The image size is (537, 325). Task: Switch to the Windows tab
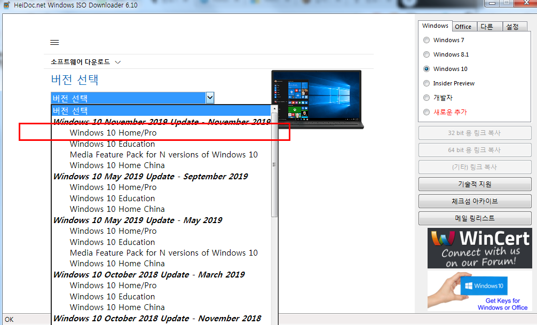(435, 26)
